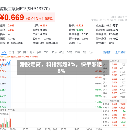
Task: Click the 成交量: 81万手 chart label
Action: click(7, 110)
